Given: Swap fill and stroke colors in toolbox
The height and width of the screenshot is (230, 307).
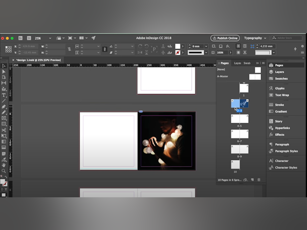Looking at the screenshot, I should click(6, 177).
